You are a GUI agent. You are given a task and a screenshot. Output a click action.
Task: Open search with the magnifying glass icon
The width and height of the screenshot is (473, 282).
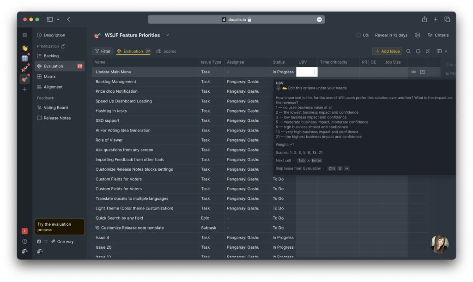pyautogui.click(x=408, y=51)
